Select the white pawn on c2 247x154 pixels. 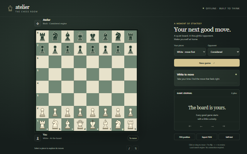pos(68,112)
